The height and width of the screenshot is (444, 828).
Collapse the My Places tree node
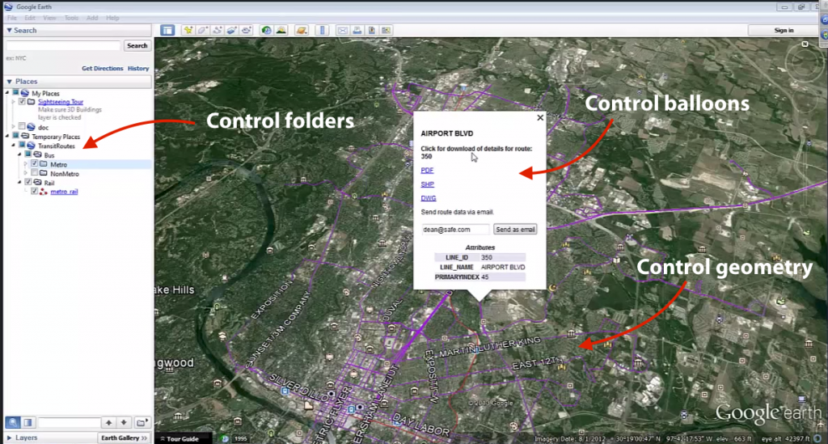pos(7,93)
